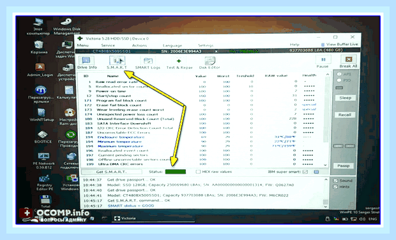
Task: Click the log panel scroll-up arrow
Action: tap(326, 180)
